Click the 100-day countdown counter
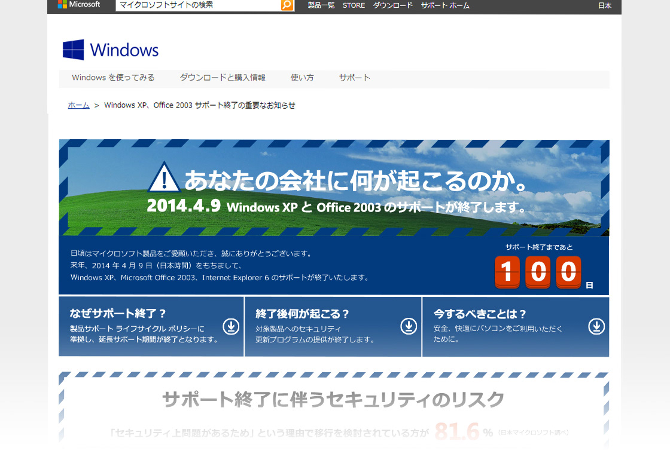 (x=538, y=272)
